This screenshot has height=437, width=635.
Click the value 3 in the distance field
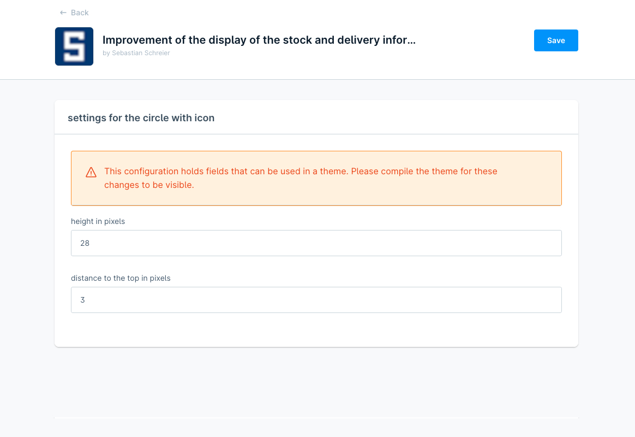[x=82, y=300]
